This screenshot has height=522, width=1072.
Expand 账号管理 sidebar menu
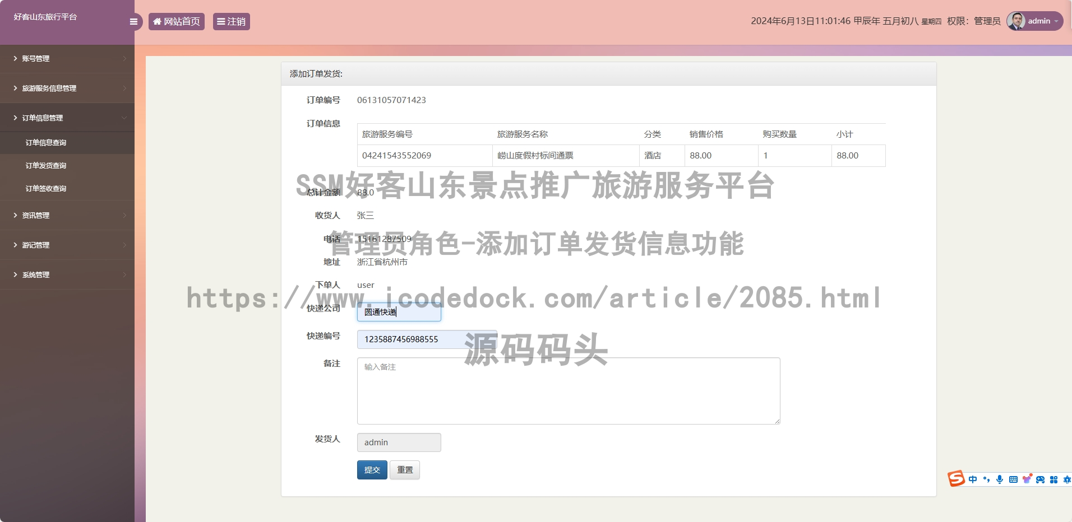67,58
